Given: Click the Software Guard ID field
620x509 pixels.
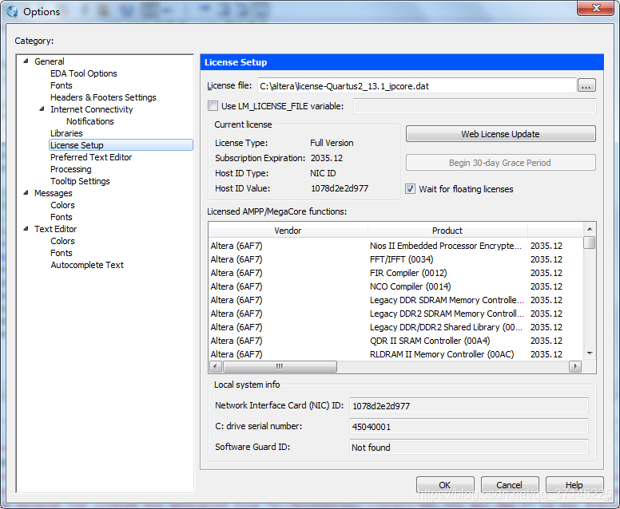Looking at the screenshot, I should click(x=468, y=447).
